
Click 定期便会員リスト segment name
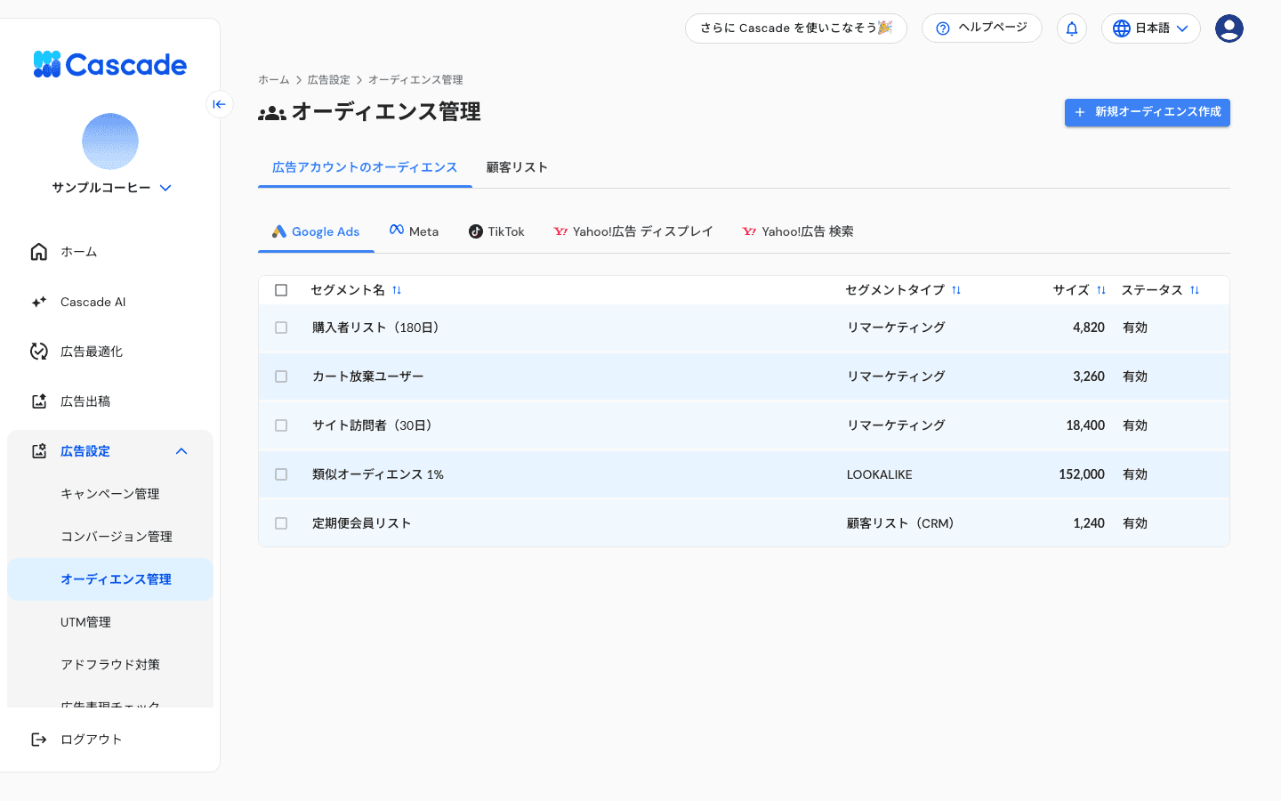(x=362, y=523)
